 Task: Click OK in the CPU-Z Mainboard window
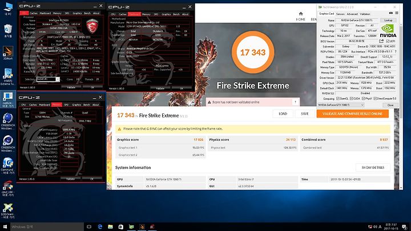[182, 88]
